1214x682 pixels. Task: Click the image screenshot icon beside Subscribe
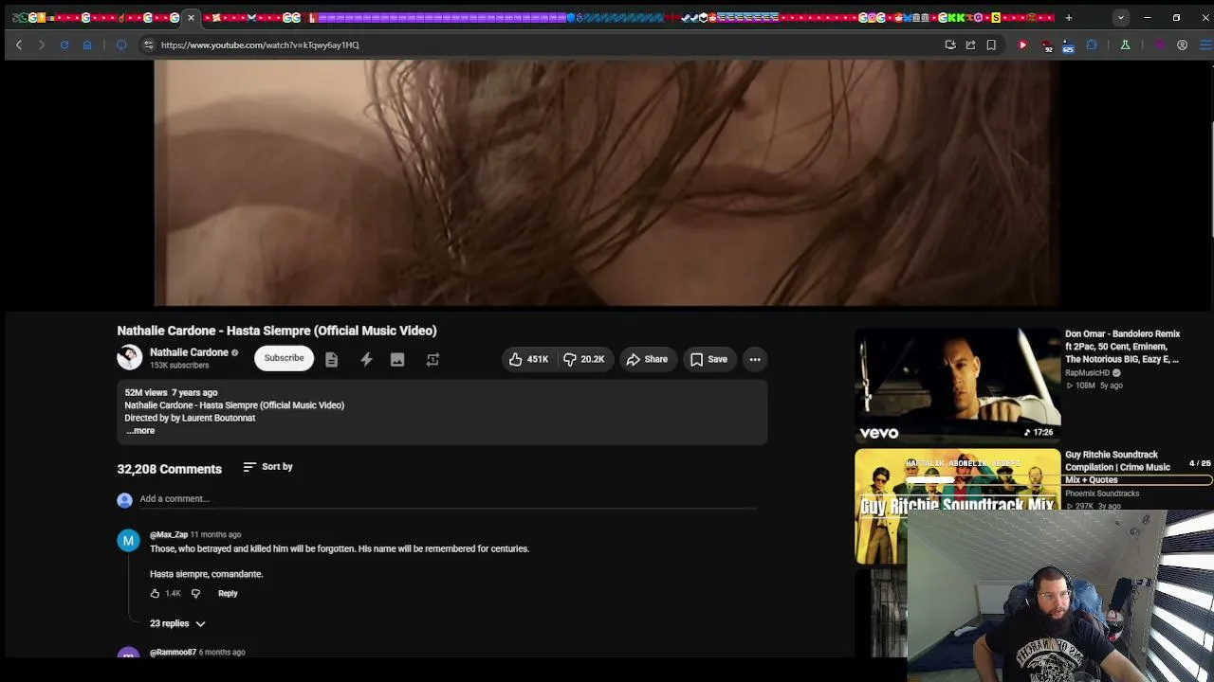397,359
